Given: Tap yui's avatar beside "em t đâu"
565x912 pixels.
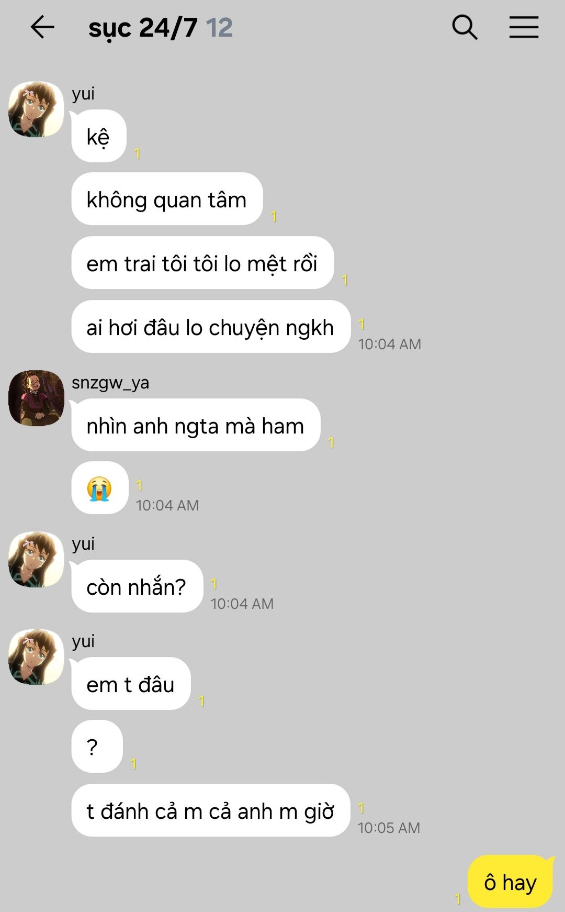Looking at the screenshot, I should (36, 657).
